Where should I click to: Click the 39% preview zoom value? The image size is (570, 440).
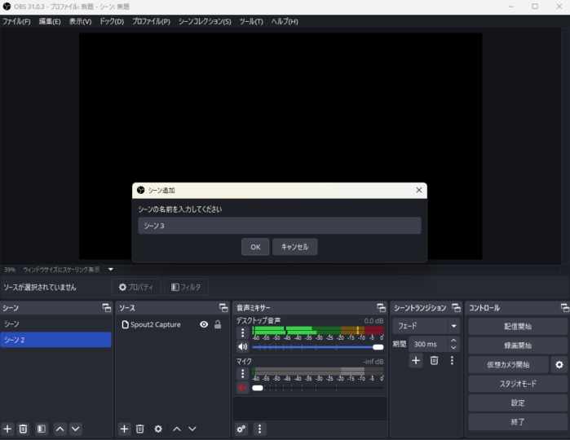(10, 270)
